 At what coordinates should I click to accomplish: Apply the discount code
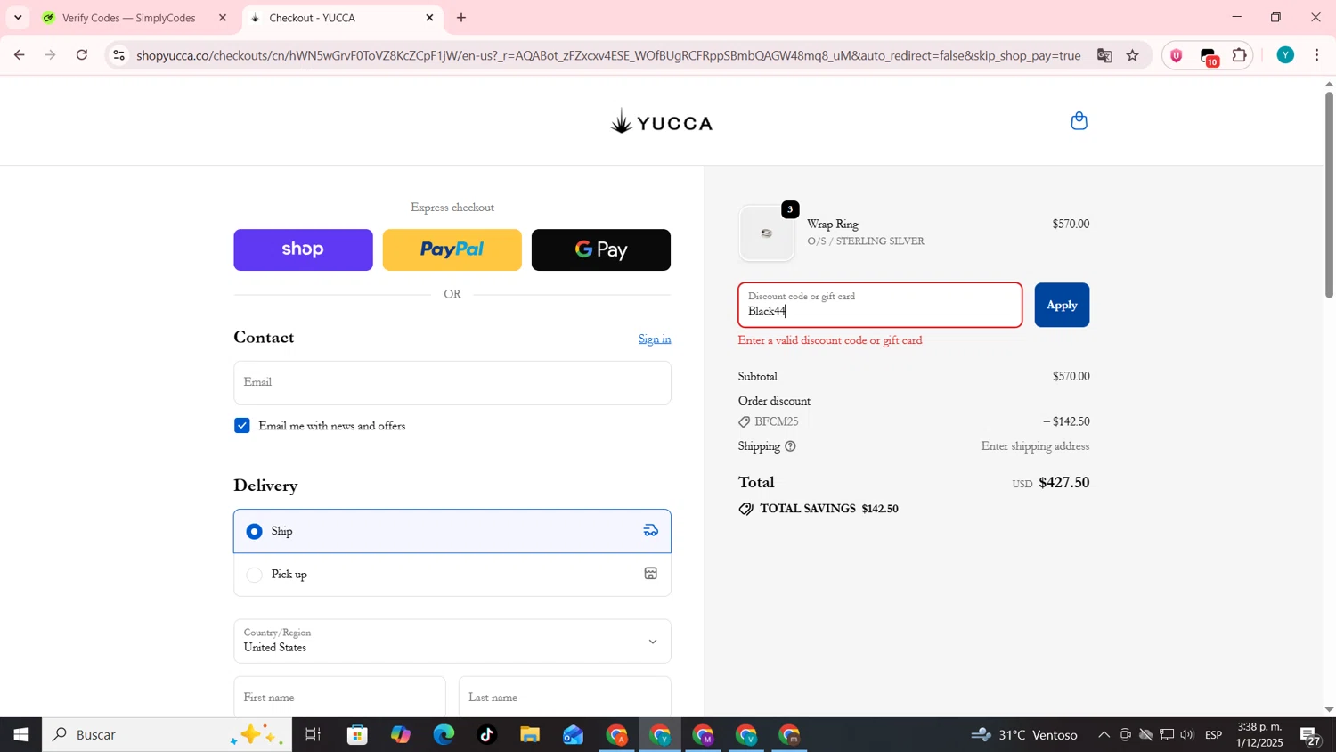1062,306
